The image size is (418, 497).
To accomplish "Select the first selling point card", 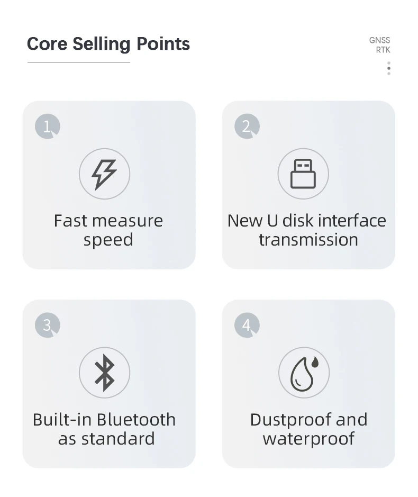I will (109, 185).
